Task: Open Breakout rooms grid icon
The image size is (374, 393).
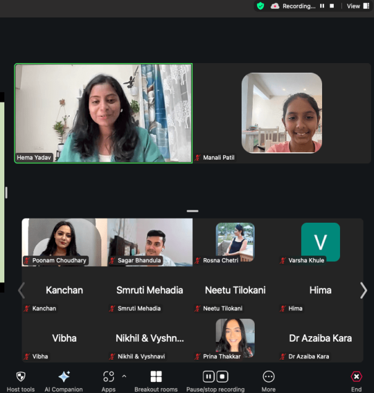Action: click(x=156, y=376)
